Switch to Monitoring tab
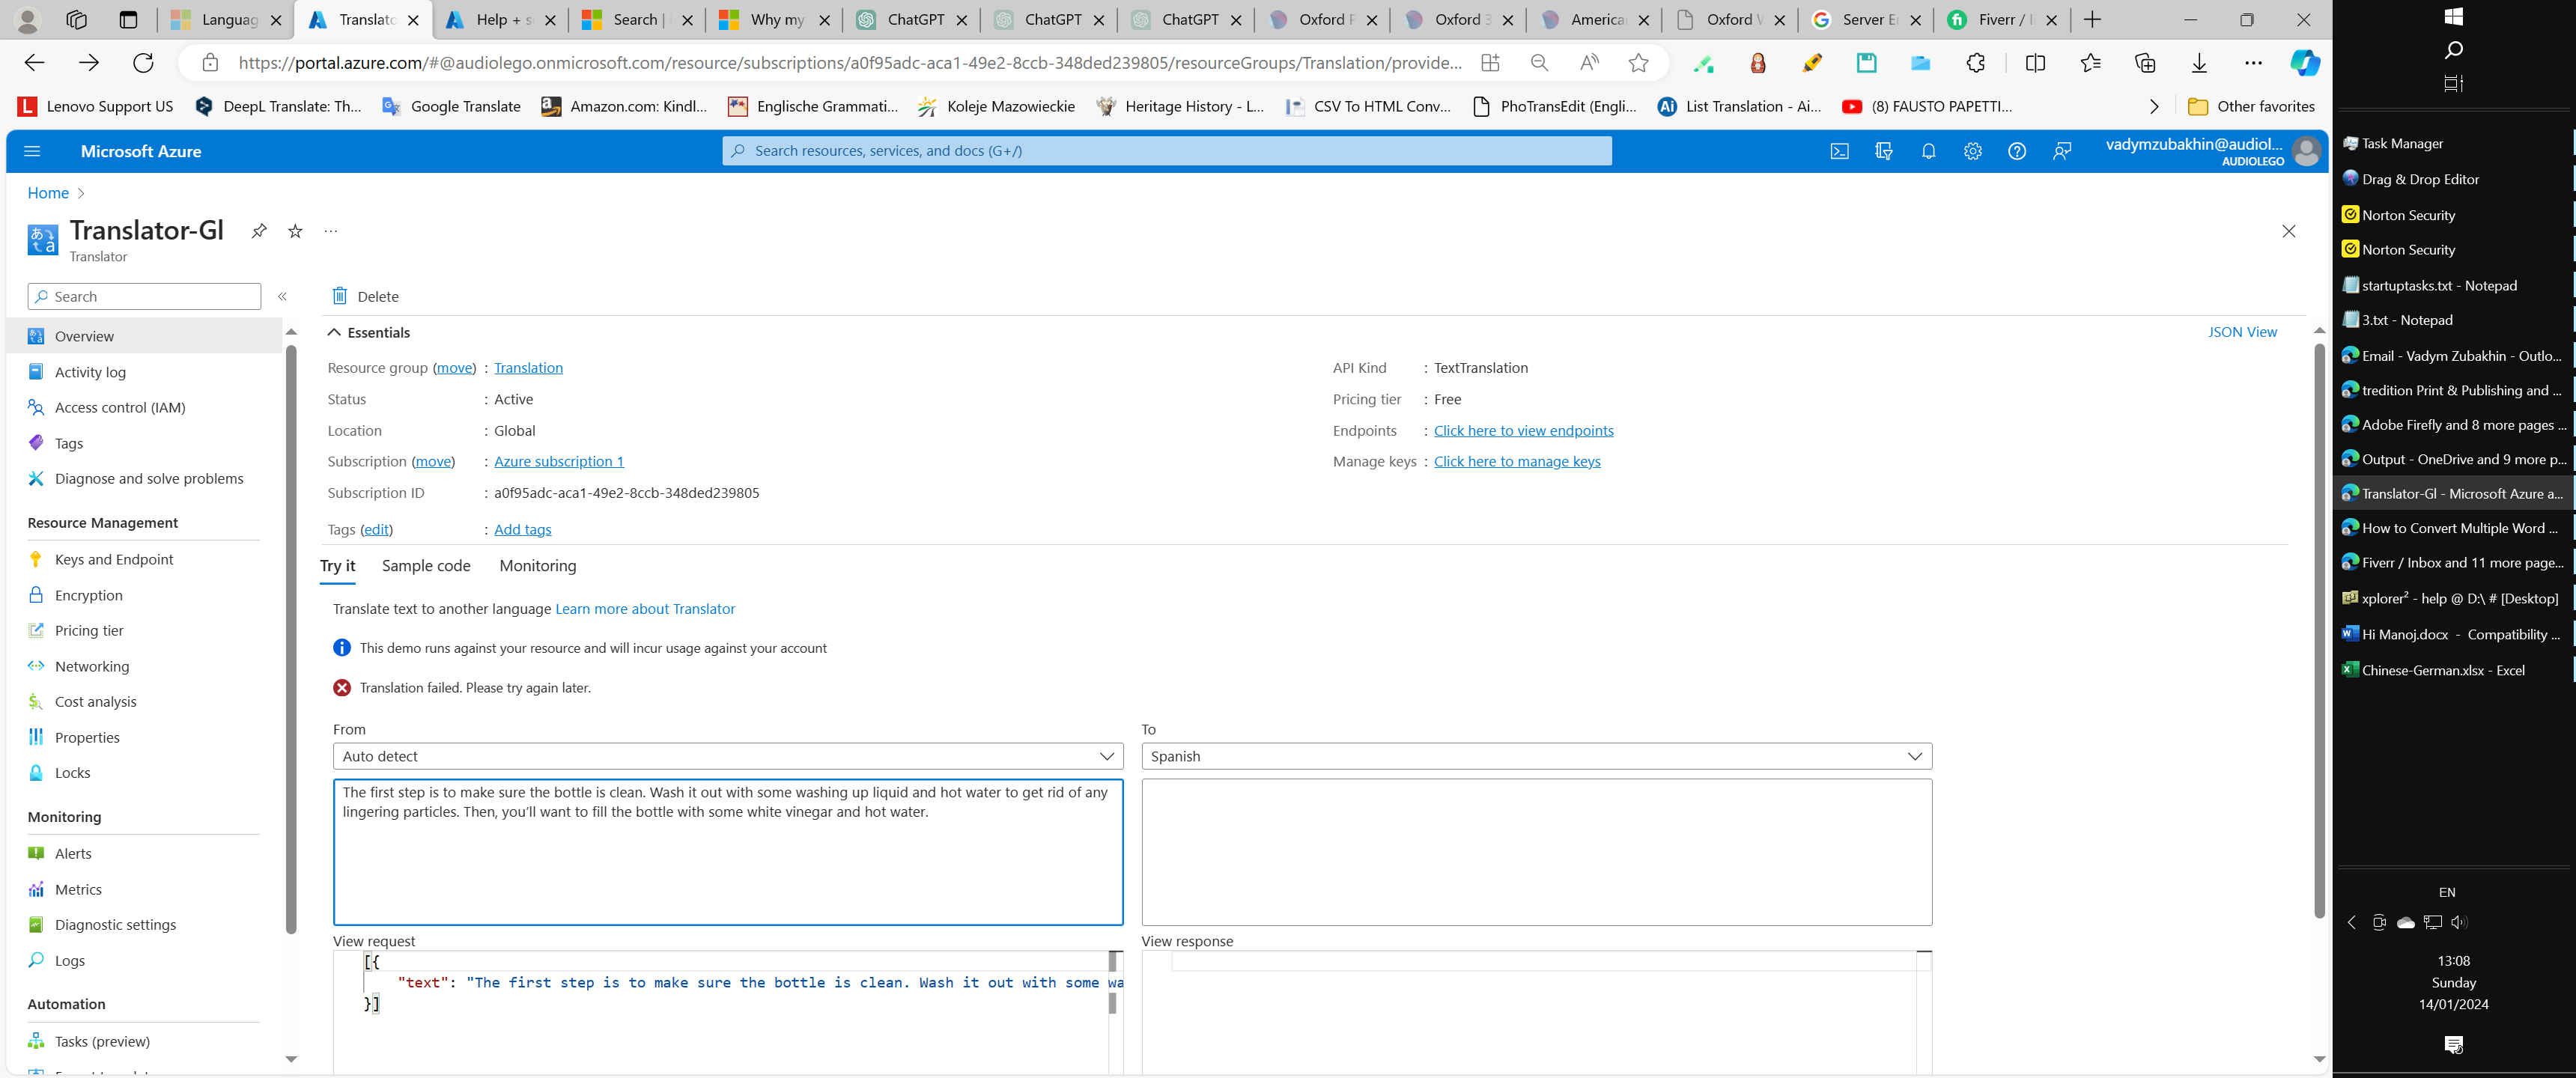2576x1078 pixels. click(x=538, y=566)
